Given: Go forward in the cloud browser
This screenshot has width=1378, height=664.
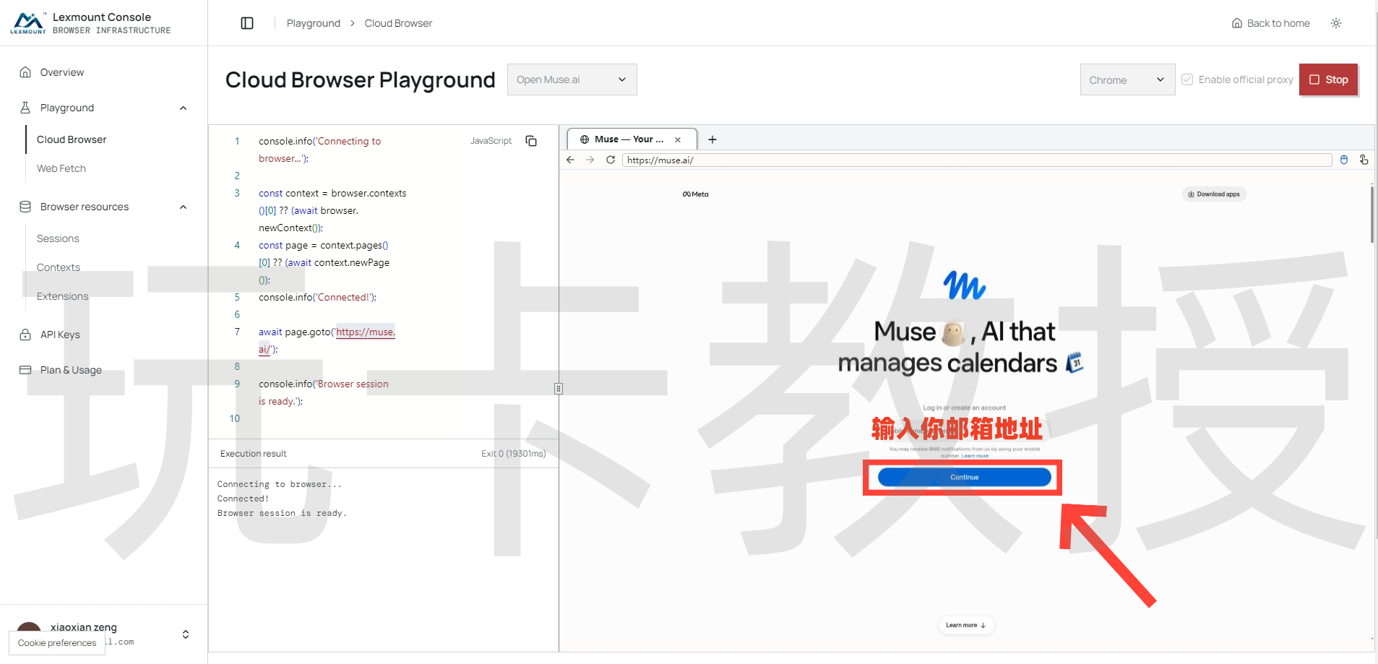Looking at the screenshot, I should (590, 160).
